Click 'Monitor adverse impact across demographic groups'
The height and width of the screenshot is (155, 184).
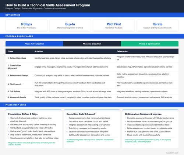149,121
